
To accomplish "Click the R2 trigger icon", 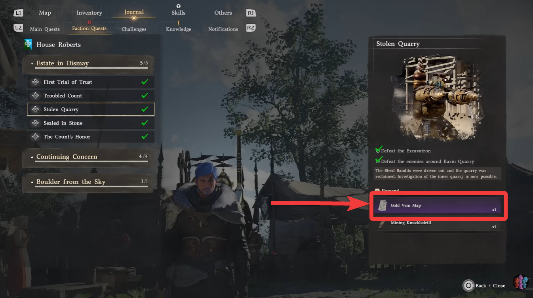I will pos(250,28).
